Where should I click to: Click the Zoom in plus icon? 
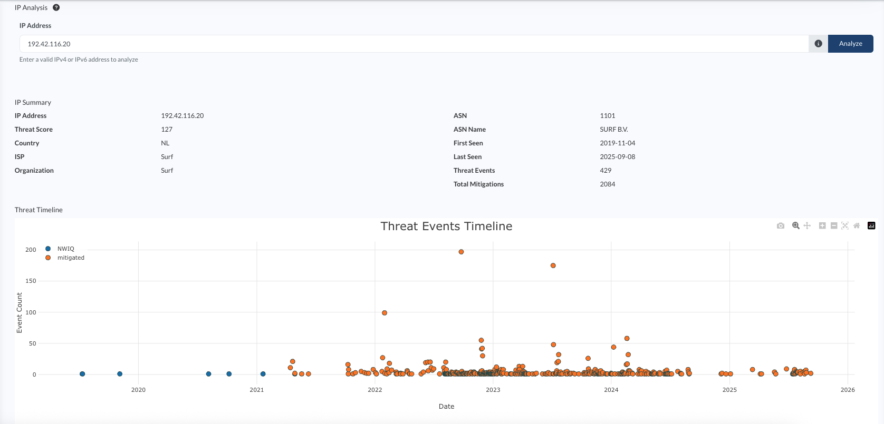[822, 225]
